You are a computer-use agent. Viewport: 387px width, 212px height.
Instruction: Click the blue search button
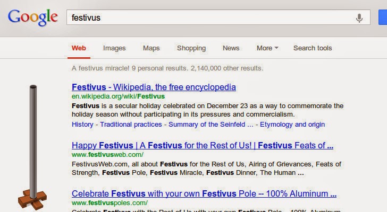383,17
